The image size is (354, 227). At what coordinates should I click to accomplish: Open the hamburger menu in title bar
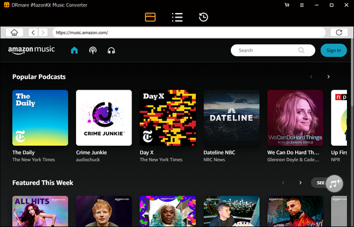click(302, 5)
